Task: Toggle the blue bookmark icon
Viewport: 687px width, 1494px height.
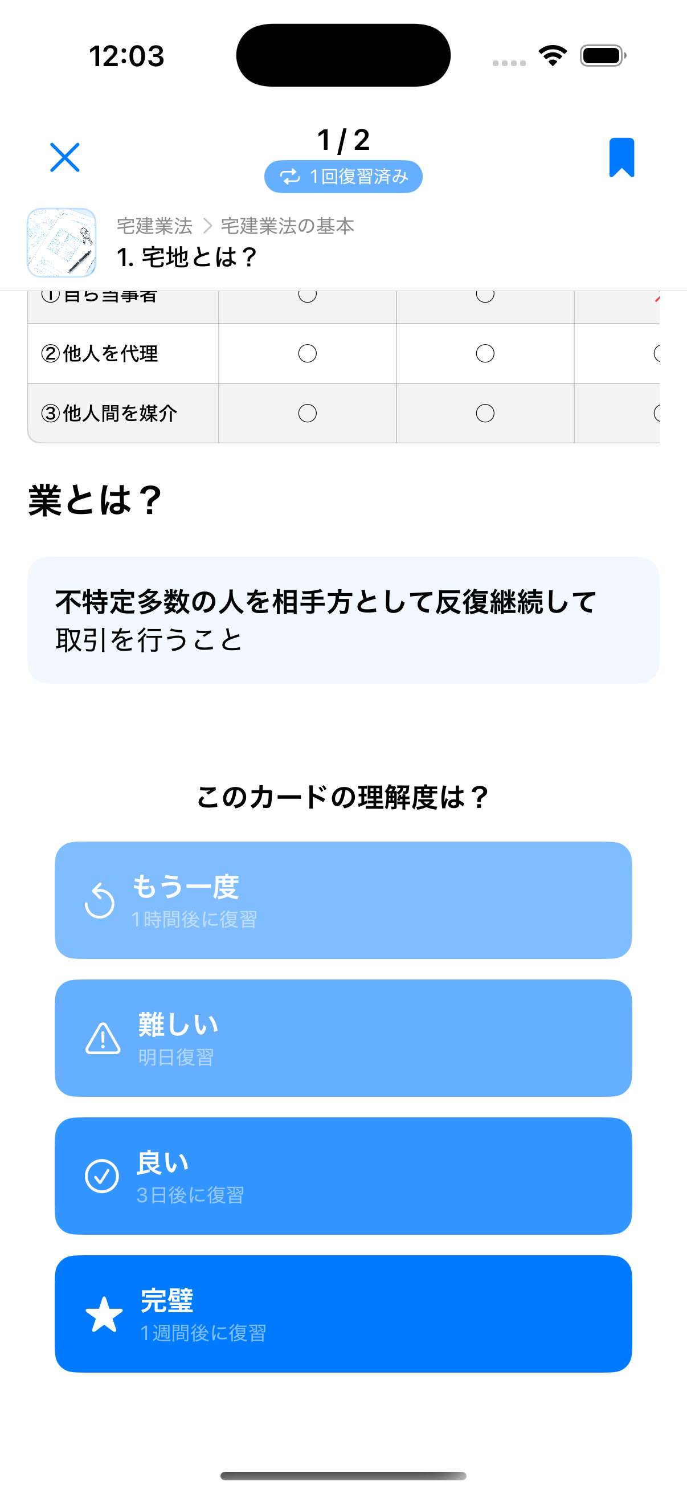Action: [x=621, y=157]
